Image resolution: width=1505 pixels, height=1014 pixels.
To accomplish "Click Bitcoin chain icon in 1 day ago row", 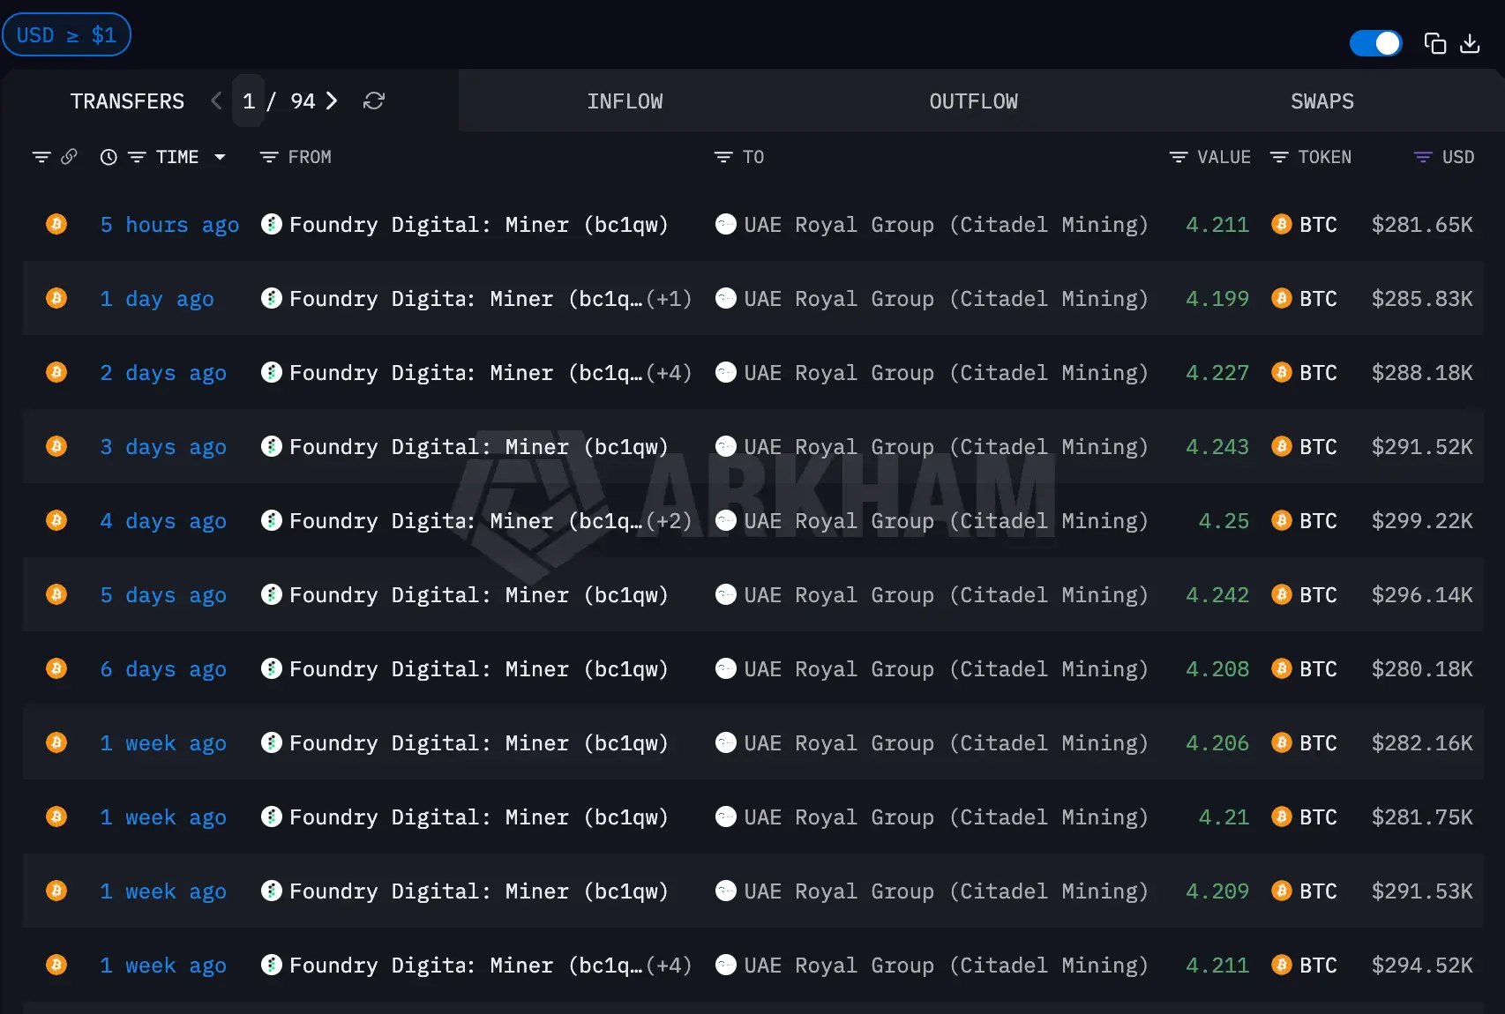I will (56, 298).
